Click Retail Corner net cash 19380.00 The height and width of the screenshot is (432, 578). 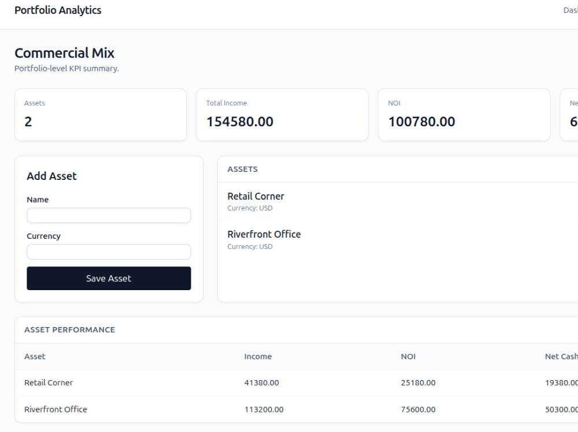[561, 383]
